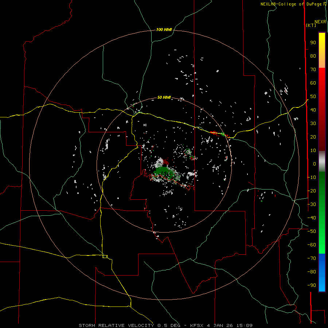Pick the light blue bottom segment of the color bar

pyautogui.click(x=322, y=284)
